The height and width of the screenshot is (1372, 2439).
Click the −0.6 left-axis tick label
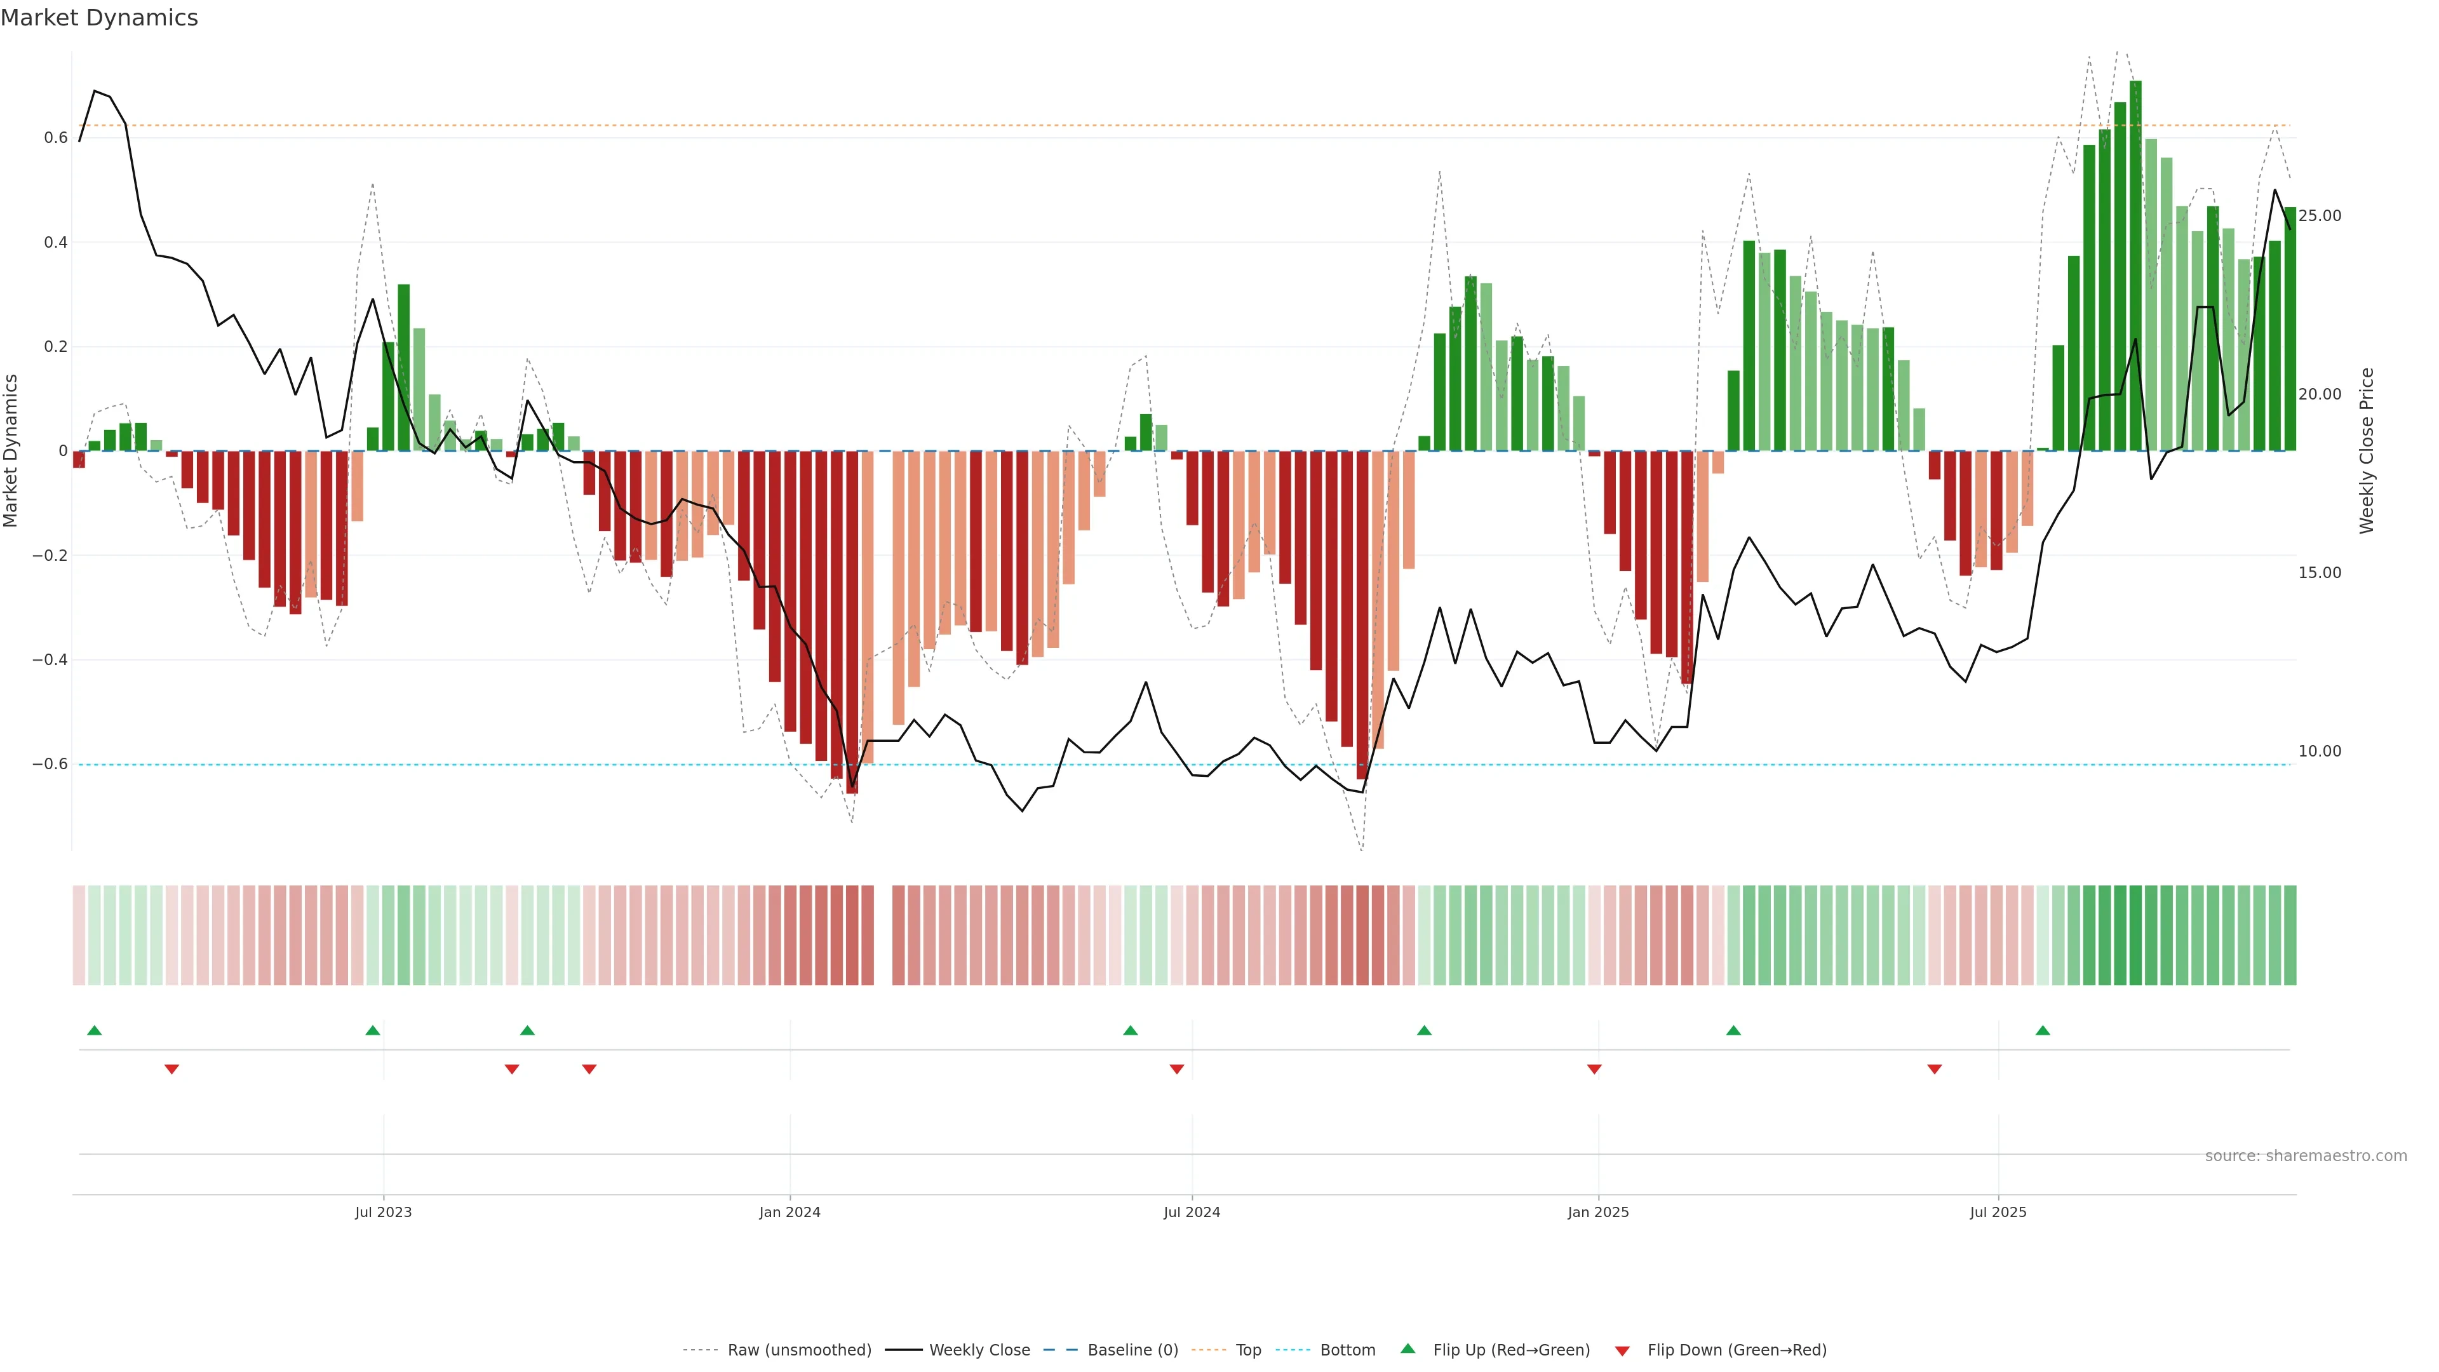[50, 764]
